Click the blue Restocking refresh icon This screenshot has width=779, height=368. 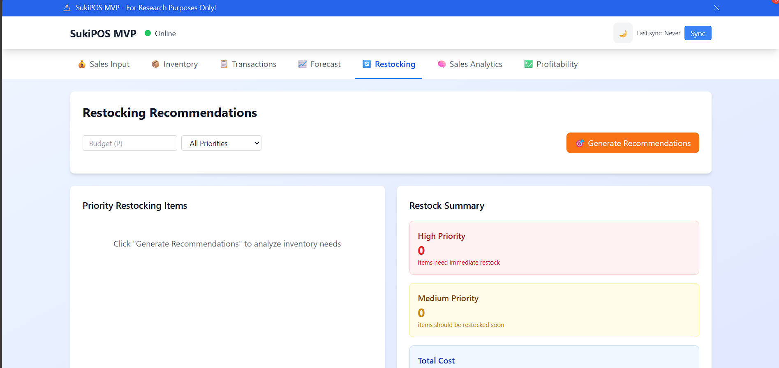coord(367,64)
